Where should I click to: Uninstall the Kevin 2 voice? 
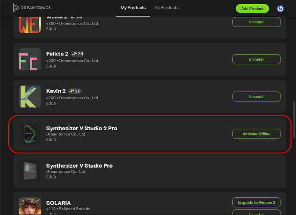click(256, 97)
